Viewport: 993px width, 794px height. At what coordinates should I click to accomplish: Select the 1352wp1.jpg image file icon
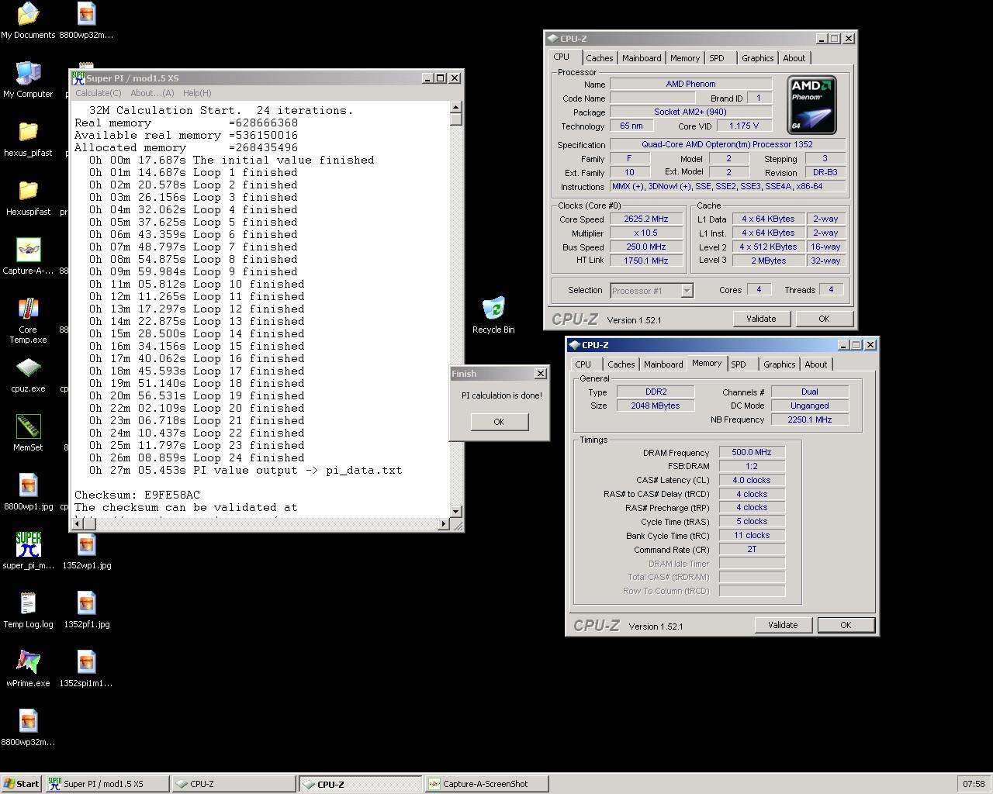87,551
